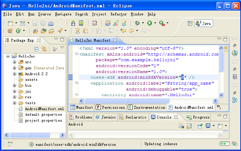241x151 pixels.
Task: Collapse the manifest element fold marker
Action: [x=76, y=54]
